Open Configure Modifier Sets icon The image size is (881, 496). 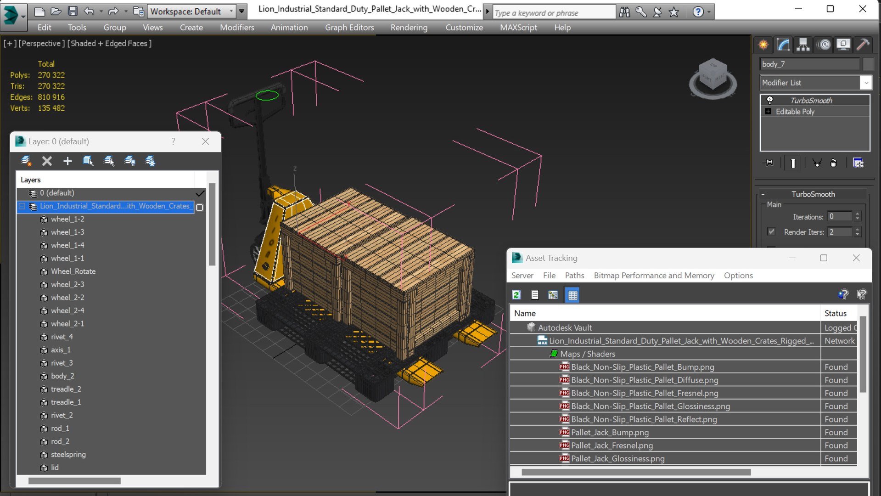(x=858, y=163)
